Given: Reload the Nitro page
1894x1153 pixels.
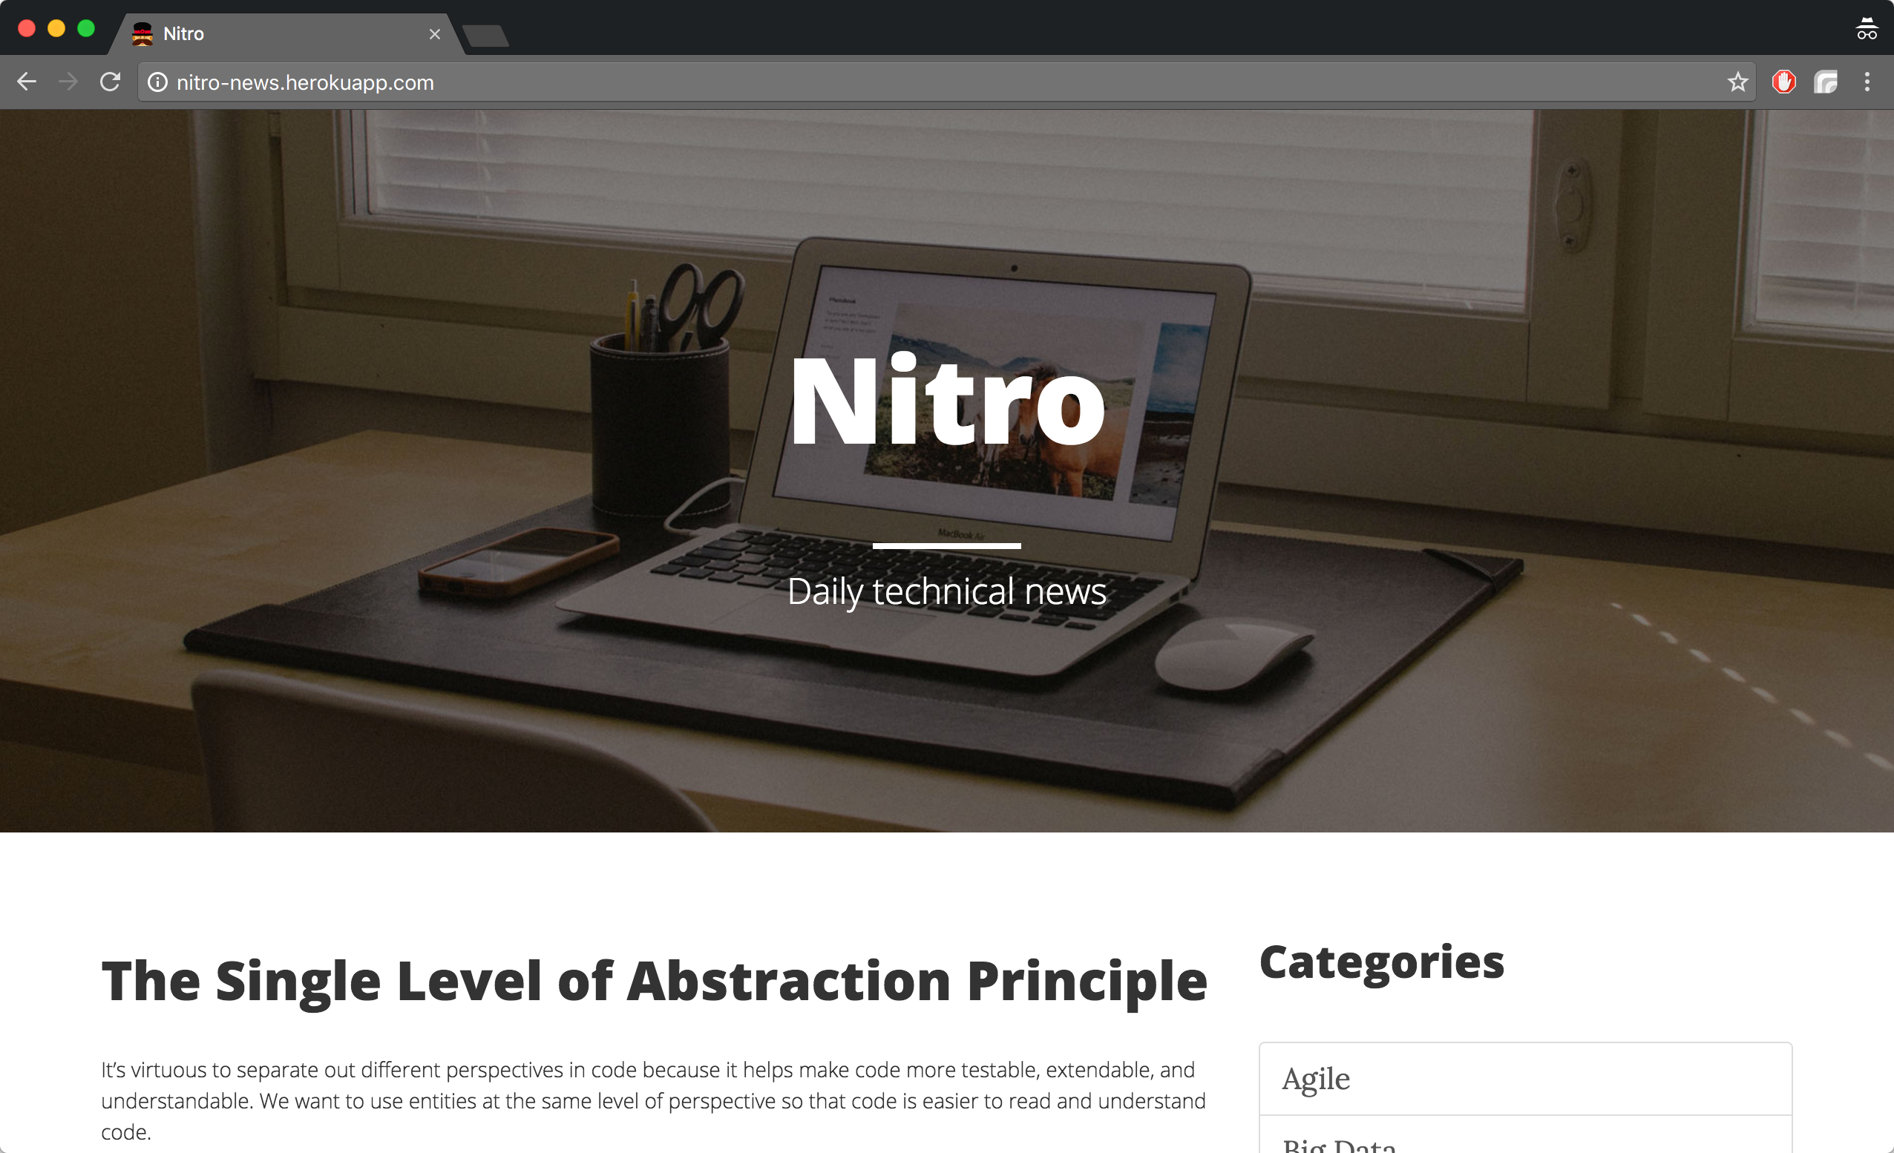Looking at the screenshot, I should pyautogui.click(x=110, y=82).
